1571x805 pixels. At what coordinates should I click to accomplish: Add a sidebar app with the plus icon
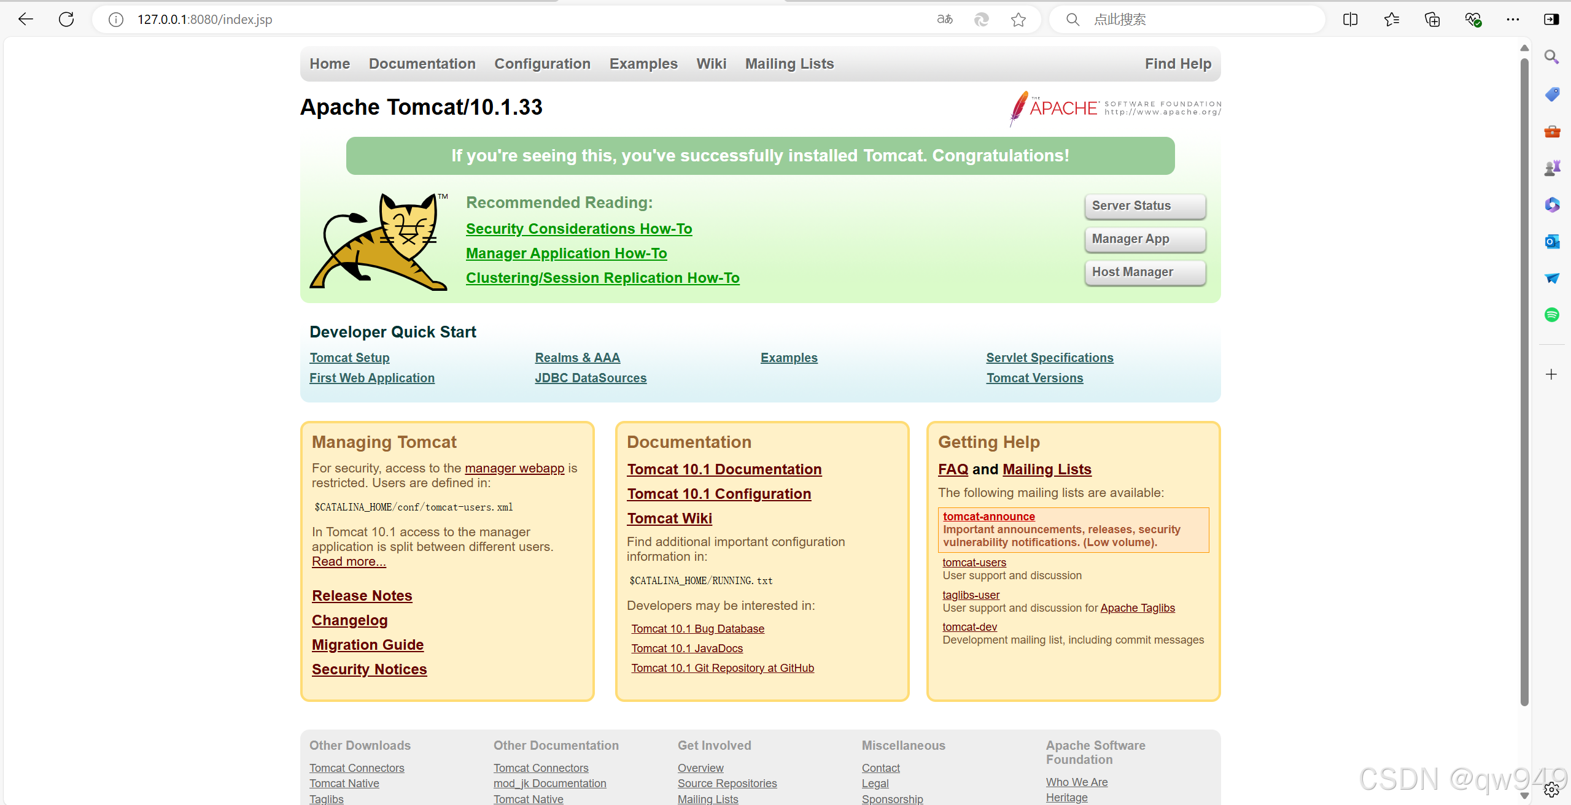coord(1551,374)
